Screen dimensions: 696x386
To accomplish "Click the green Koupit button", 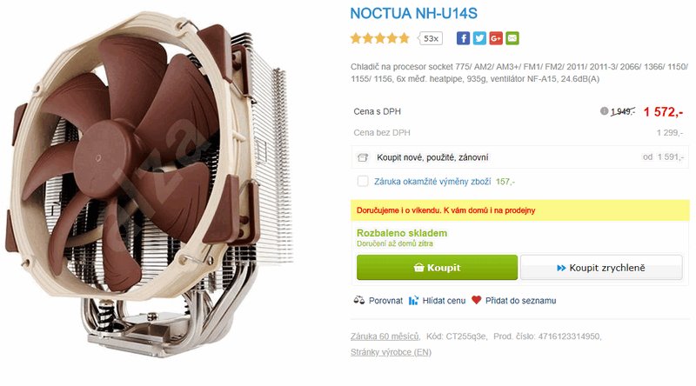I will (x=437, y=267).
